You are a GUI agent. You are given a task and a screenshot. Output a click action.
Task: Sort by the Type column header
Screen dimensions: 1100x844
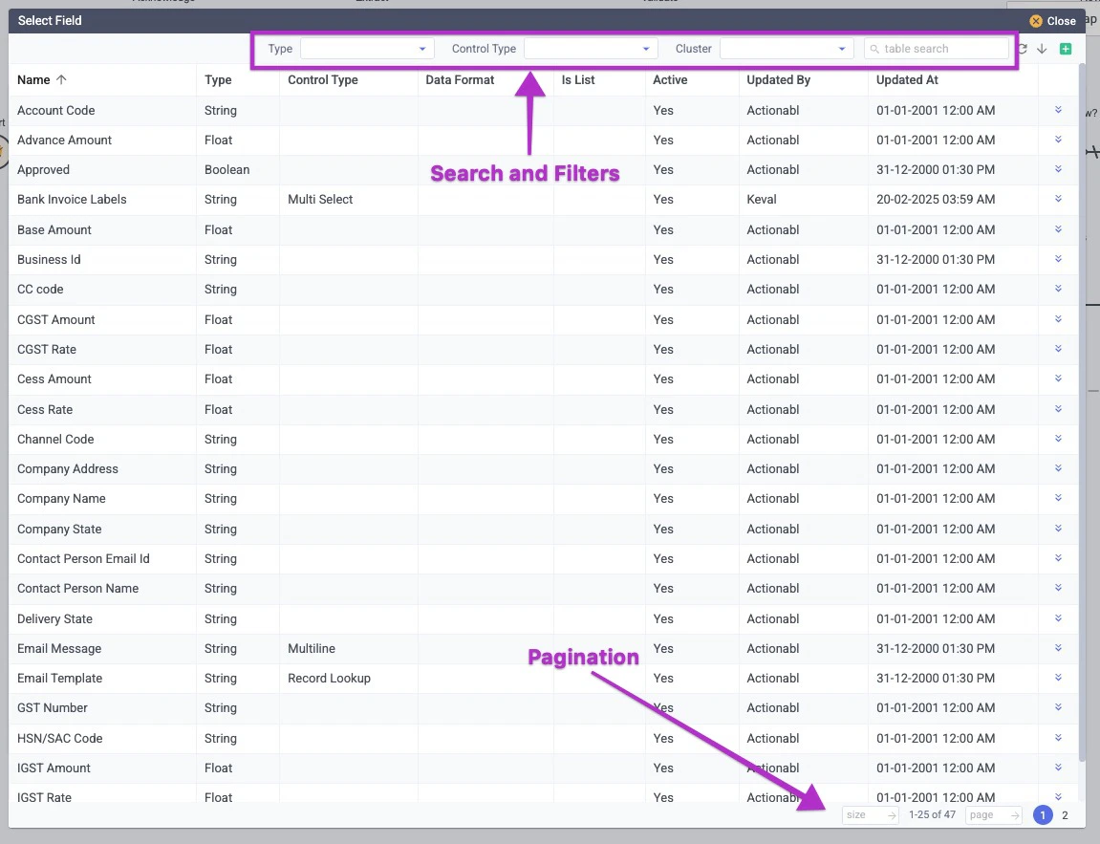tap(218, 80)
